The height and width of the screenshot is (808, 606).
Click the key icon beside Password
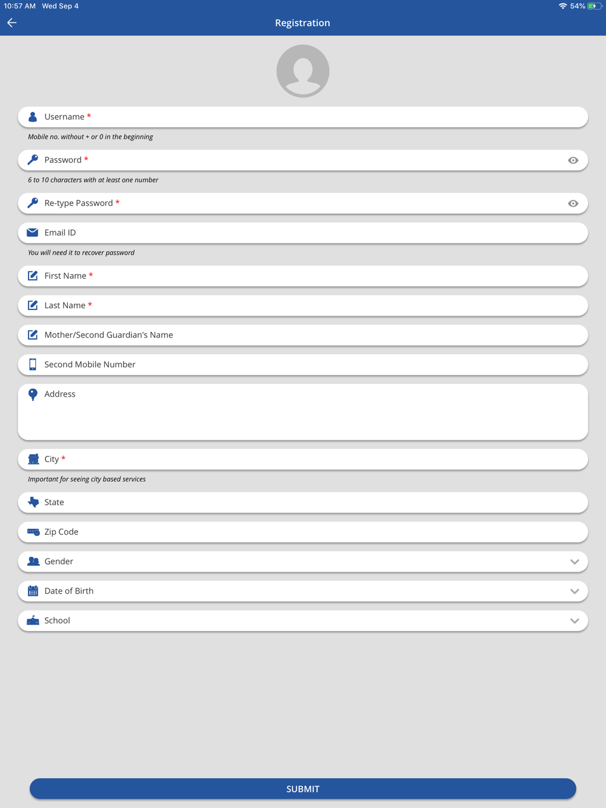[33, 160]
